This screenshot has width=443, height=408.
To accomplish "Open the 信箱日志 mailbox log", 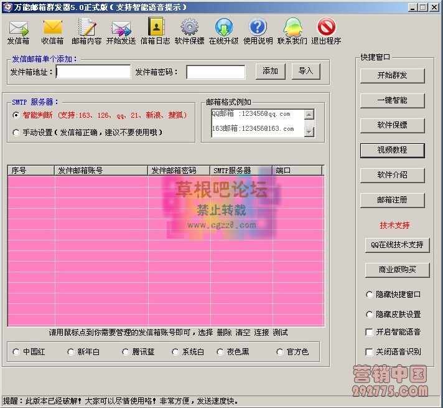I will pyautogui.click(x=156, y=32).
